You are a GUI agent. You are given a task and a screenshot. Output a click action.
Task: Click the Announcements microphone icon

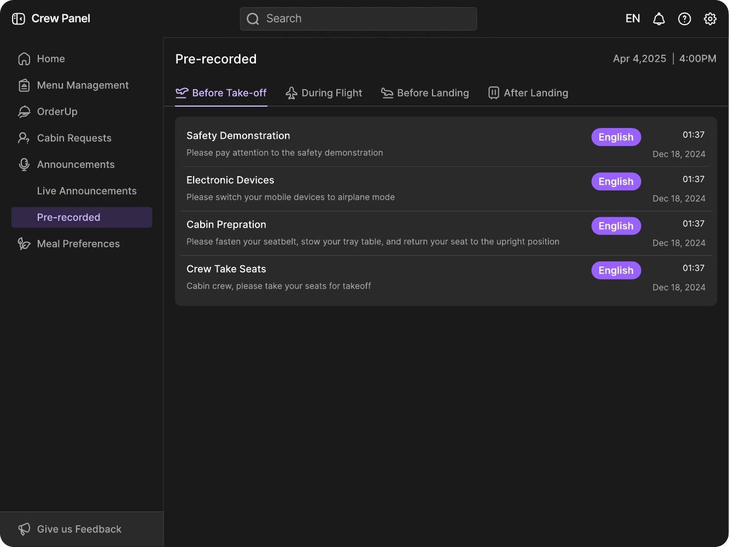tap(24, 165)
